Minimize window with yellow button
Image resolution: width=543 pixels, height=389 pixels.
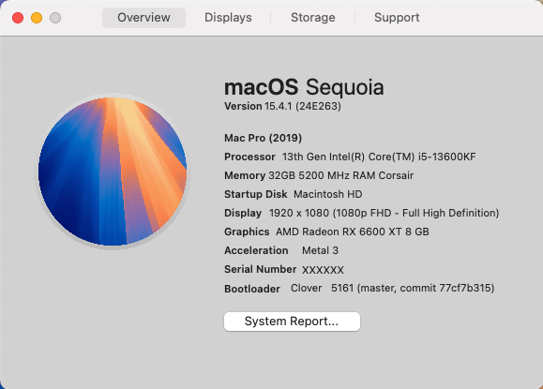(x=37, y=18)
